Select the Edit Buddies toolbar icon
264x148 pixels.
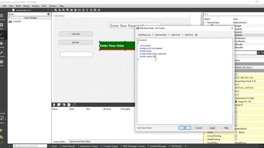point(63,10)
